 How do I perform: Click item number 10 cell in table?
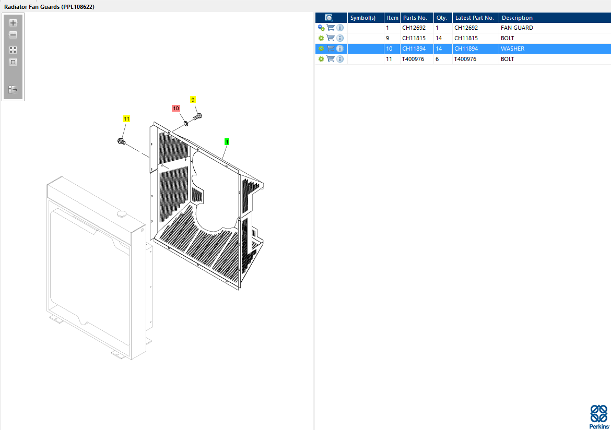tap(392, 49)
